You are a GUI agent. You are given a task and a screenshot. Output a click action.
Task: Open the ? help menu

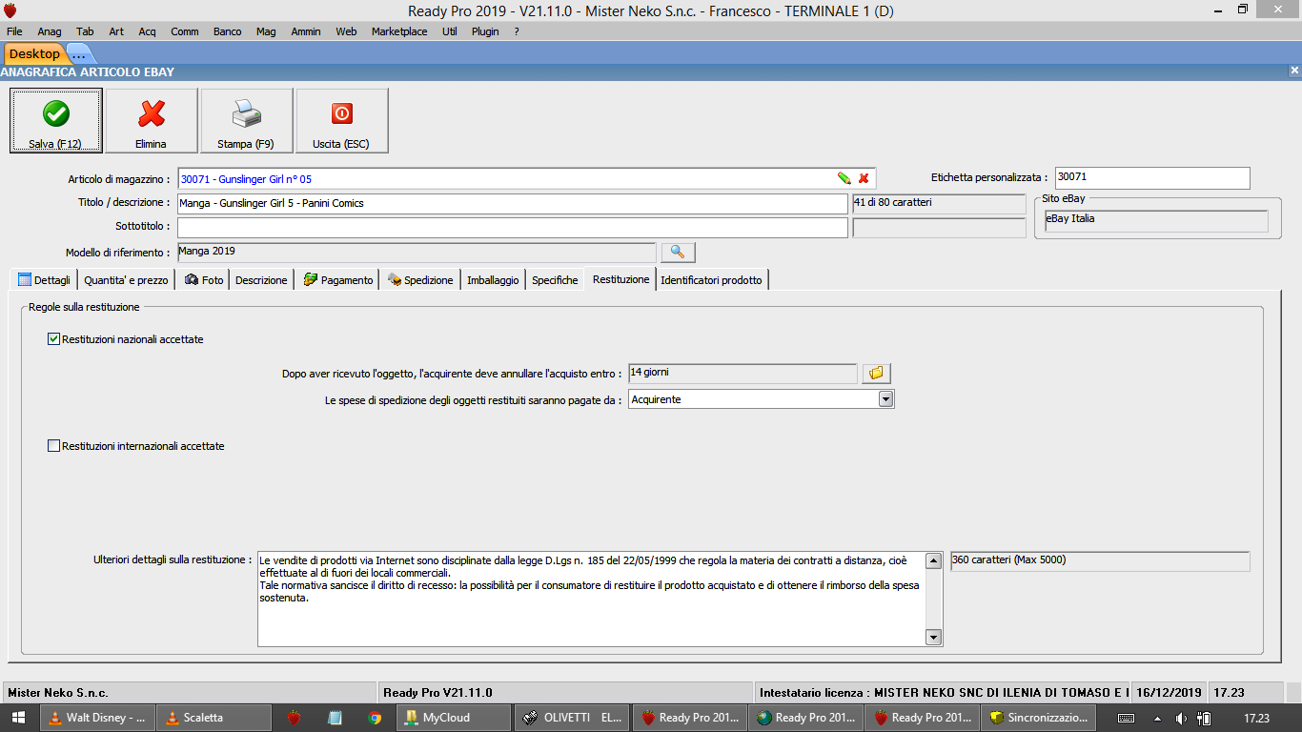pos(517,31)
